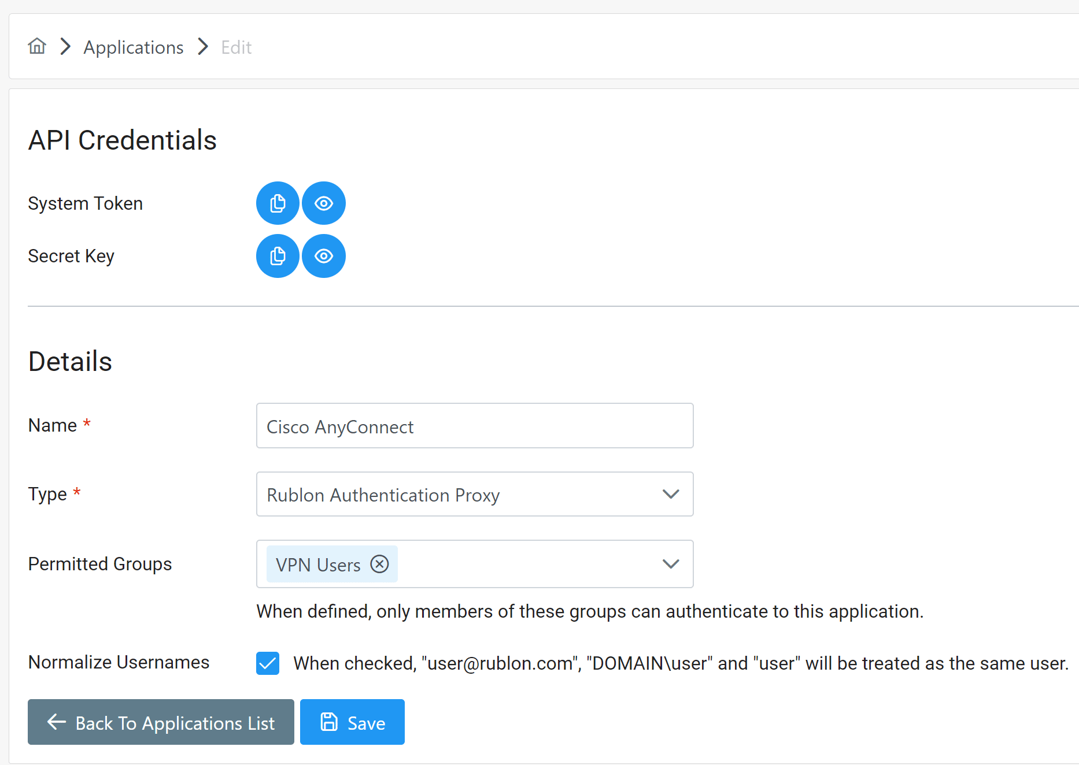Viewport: 1079px width, 765px height.
Task: Click the API Credentials heading
Action: (123, 140)
